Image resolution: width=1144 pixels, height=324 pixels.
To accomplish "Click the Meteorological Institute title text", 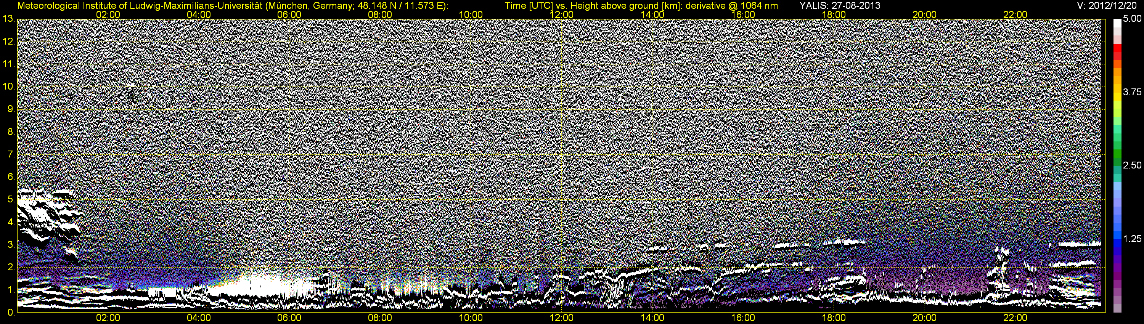I will click(x=232, y=6).
